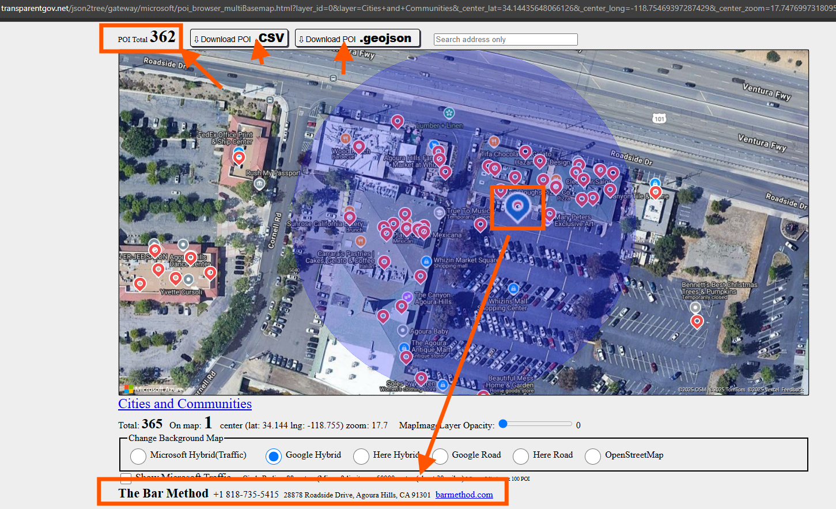
Task: Click the blue Whizins Mall shopping icon
Action: coord(513,288)
